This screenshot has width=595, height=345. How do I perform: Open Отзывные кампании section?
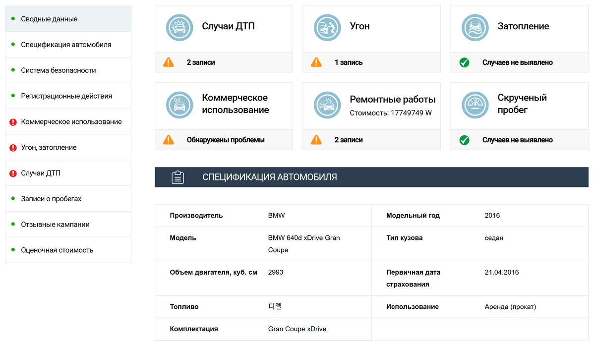click(x=68, y=225)
